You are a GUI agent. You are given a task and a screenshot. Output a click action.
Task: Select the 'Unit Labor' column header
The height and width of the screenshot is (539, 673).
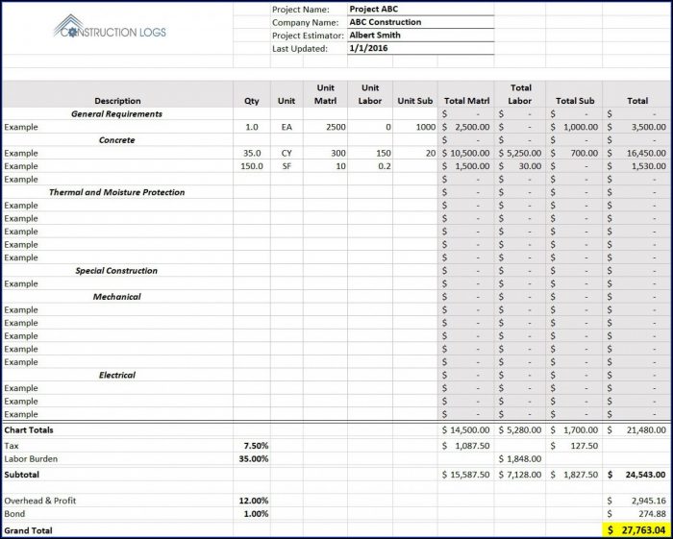370,94
